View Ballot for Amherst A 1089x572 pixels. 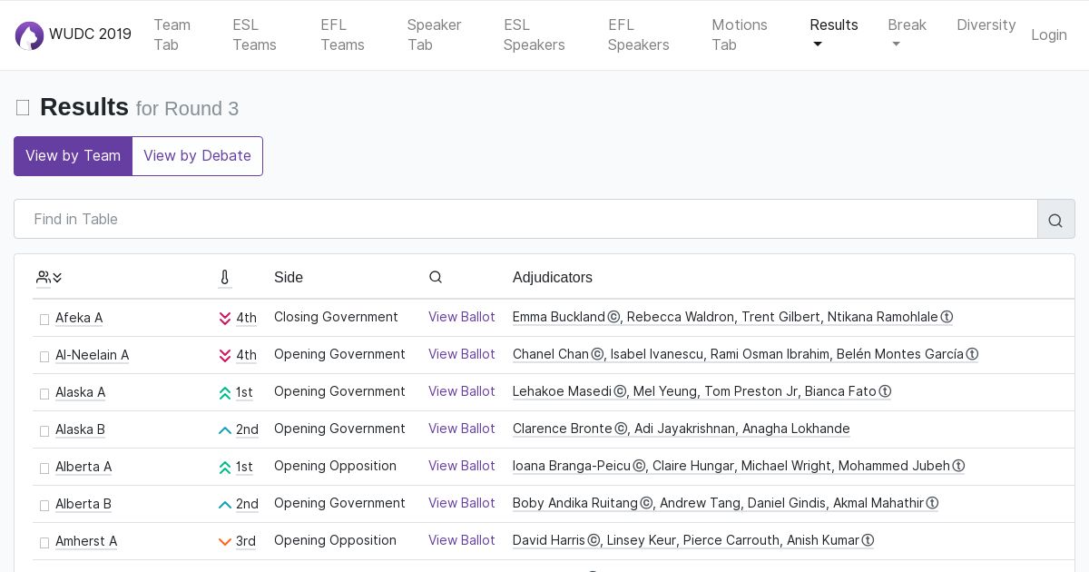(462, 540)
